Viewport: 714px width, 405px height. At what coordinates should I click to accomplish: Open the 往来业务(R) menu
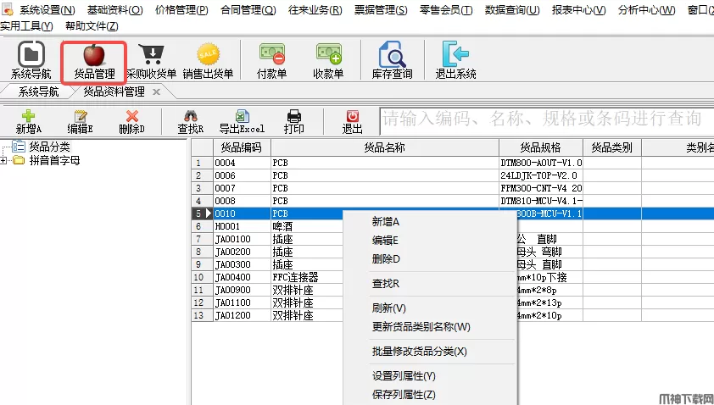[x=315, y=10]
